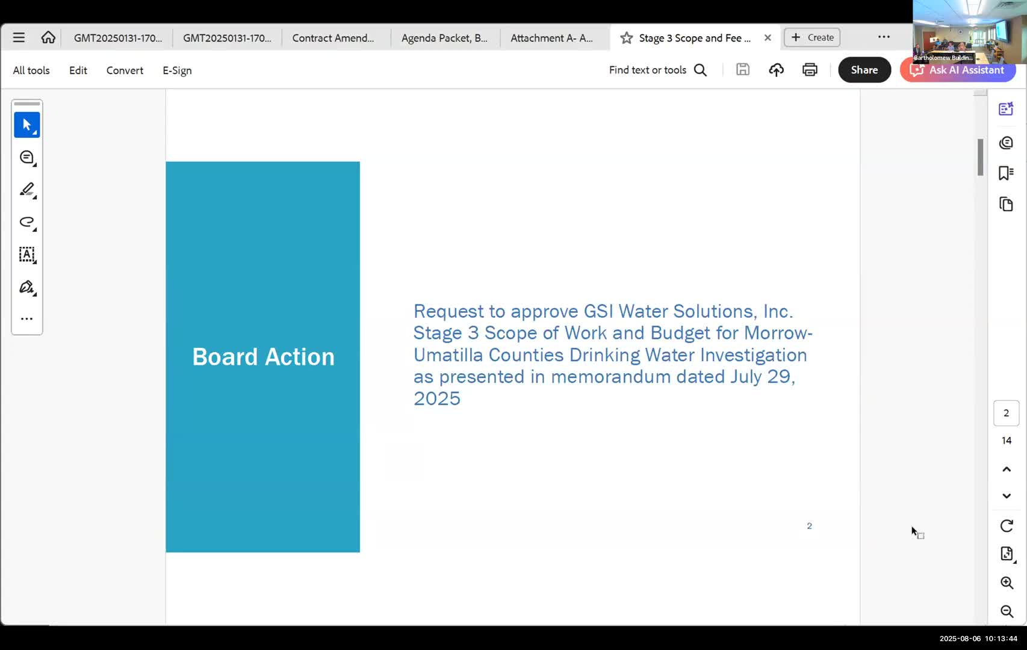Select the Draw freehand lasso tool
The image size is (1027, 650).
pos(27,222)
